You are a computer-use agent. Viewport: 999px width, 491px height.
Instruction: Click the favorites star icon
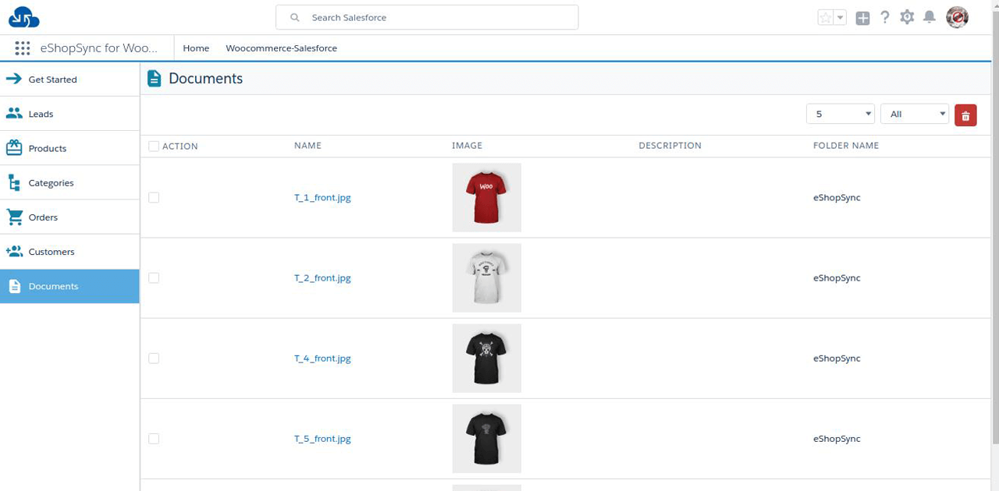[x=825, y=18]
